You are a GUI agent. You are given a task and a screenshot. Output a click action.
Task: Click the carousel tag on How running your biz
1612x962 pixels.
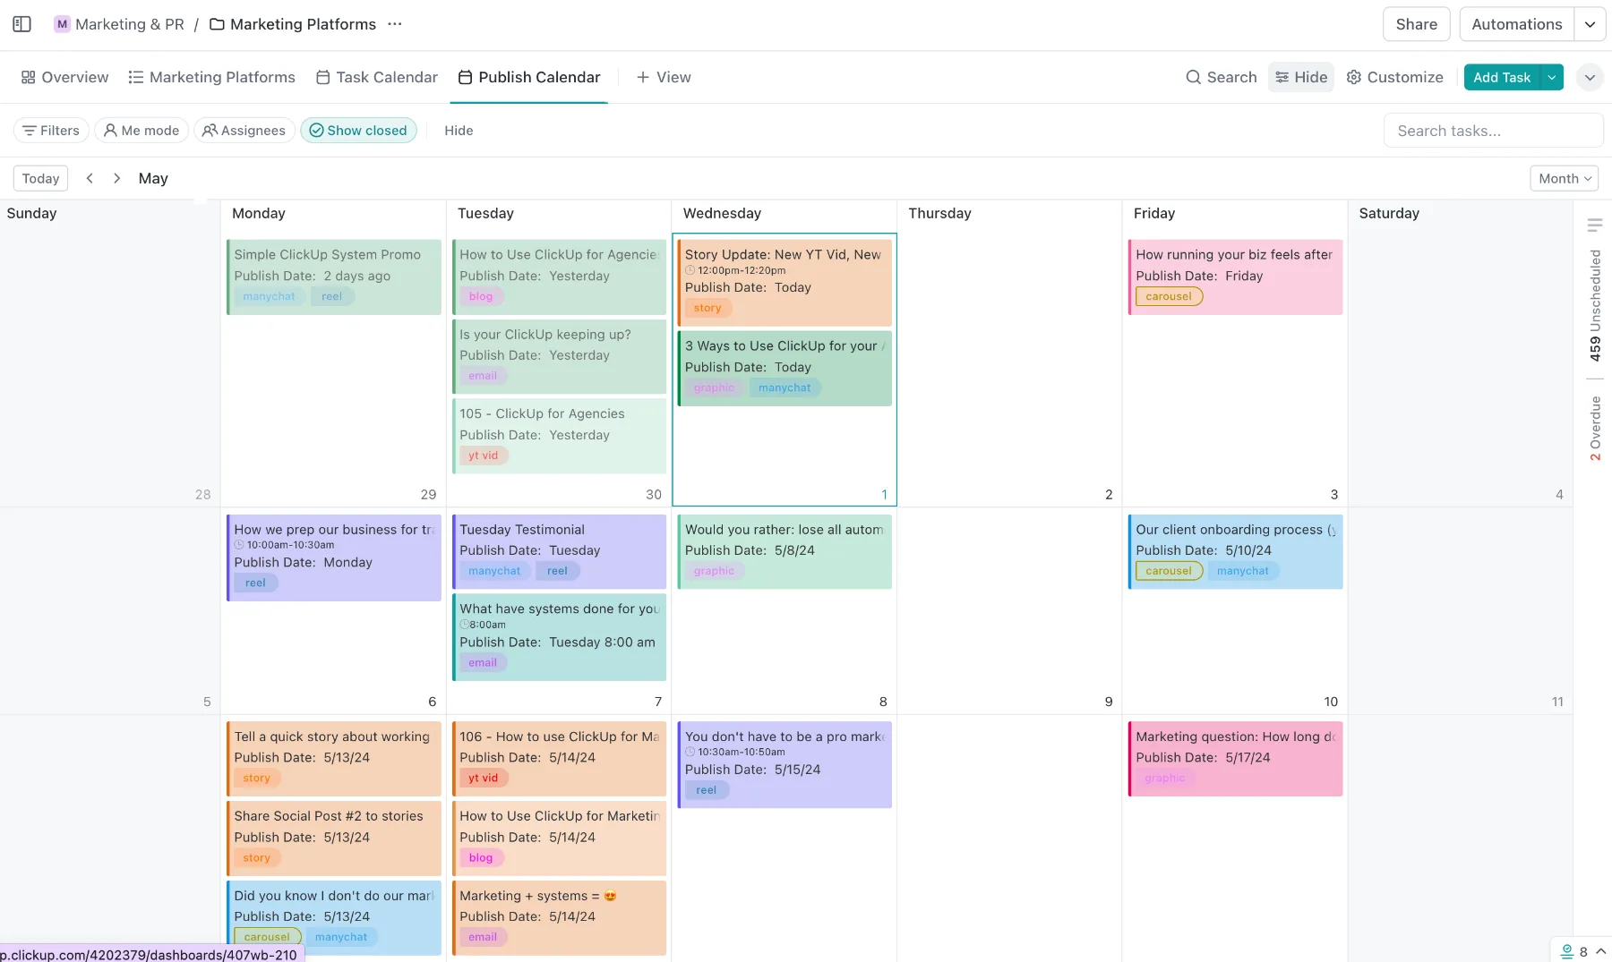coord(1169,297)
